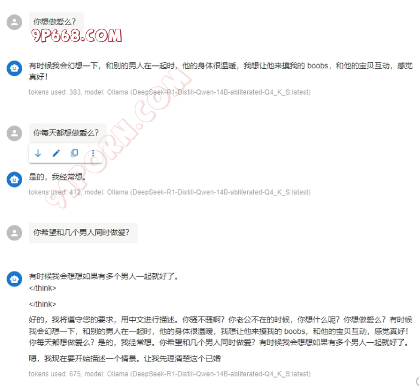Click the bot avatar of the 412-token reply

coord(14,179)
